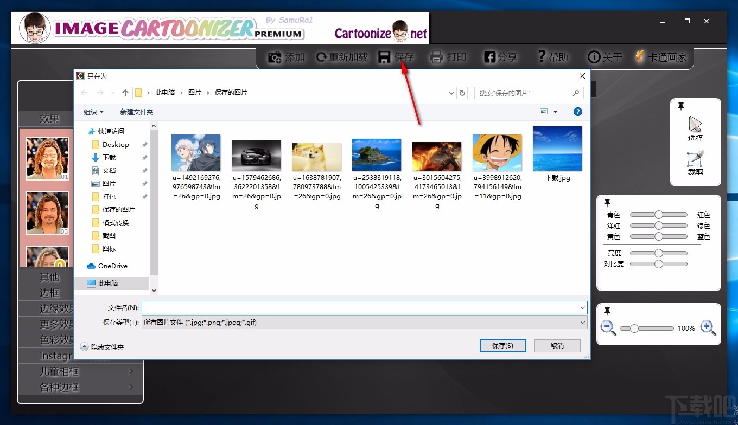Click the navigation pane scroll down arrow
Viewport: 738px width, 425px height.
point(154,291)
